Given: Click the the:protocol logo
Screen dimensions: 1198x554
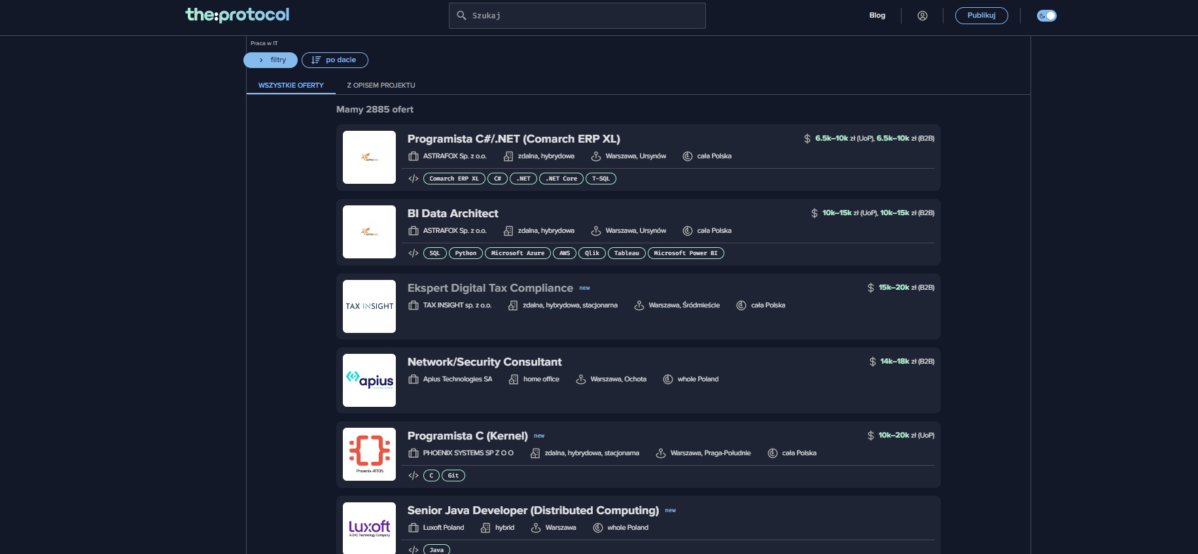Looking at the screenshot, I should coord(238,15).
